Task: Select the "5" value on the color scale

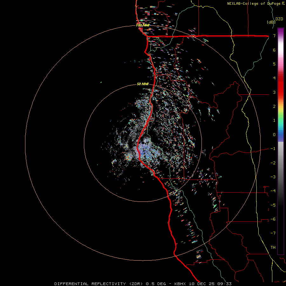Action: (274, 64)
